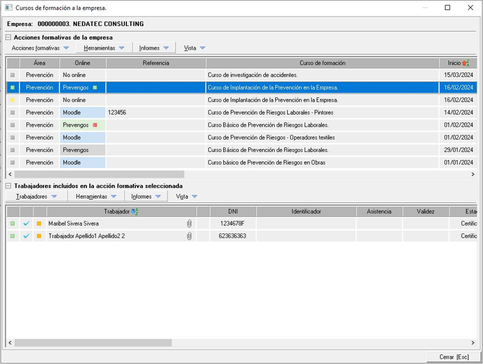This screenshot has height=364, width=483.
Task: Click paperclip icon for Trabajador Apellido1 Apellido2 2
Action: pyautogui.click(x=189, y=236)
